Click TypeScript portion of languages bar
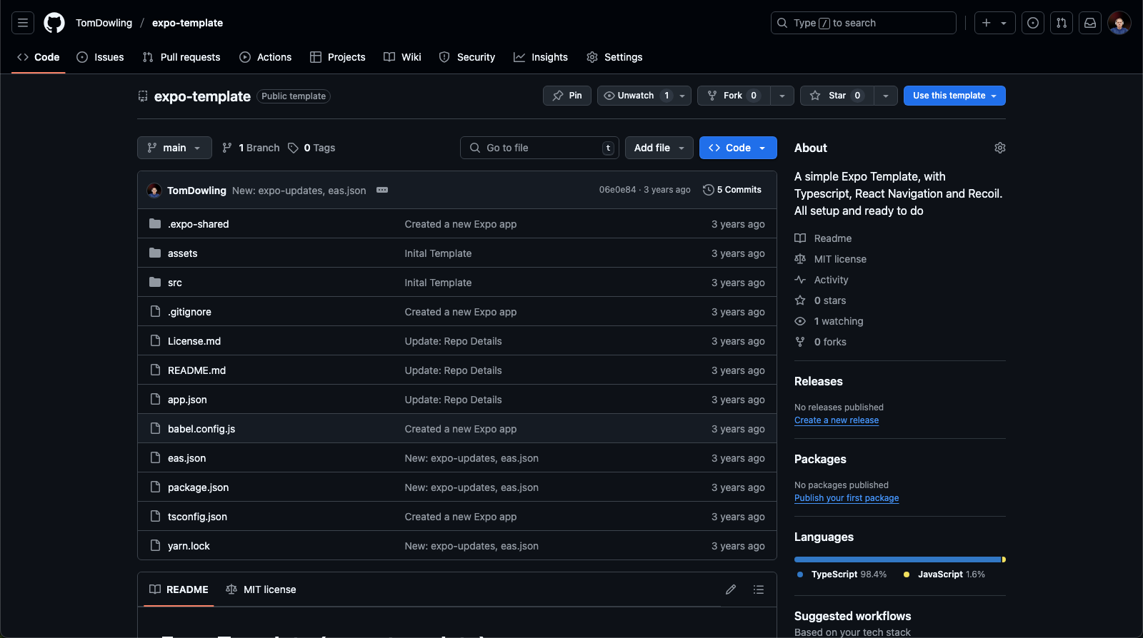This screenshot has height=638, width=1143. pyautogui.click(x=898, y=559)
